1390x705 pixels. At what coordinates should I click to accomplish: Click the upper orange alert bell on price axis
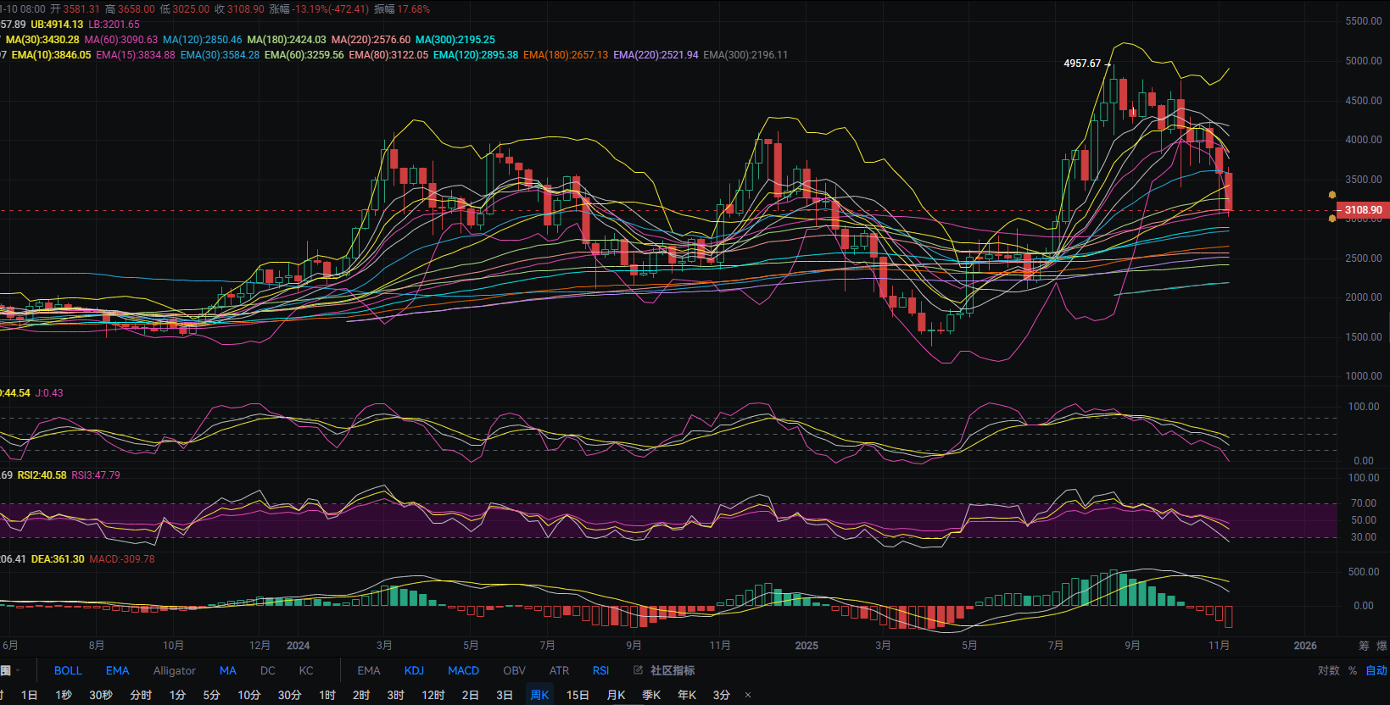pos(1332,195)
